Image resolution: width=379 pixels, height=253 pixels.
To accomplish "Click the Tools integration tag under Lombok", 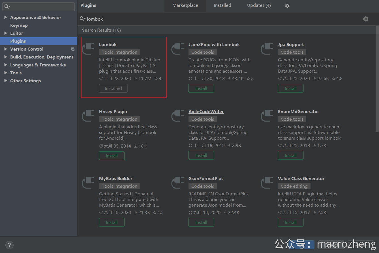I will click(119, 52).
